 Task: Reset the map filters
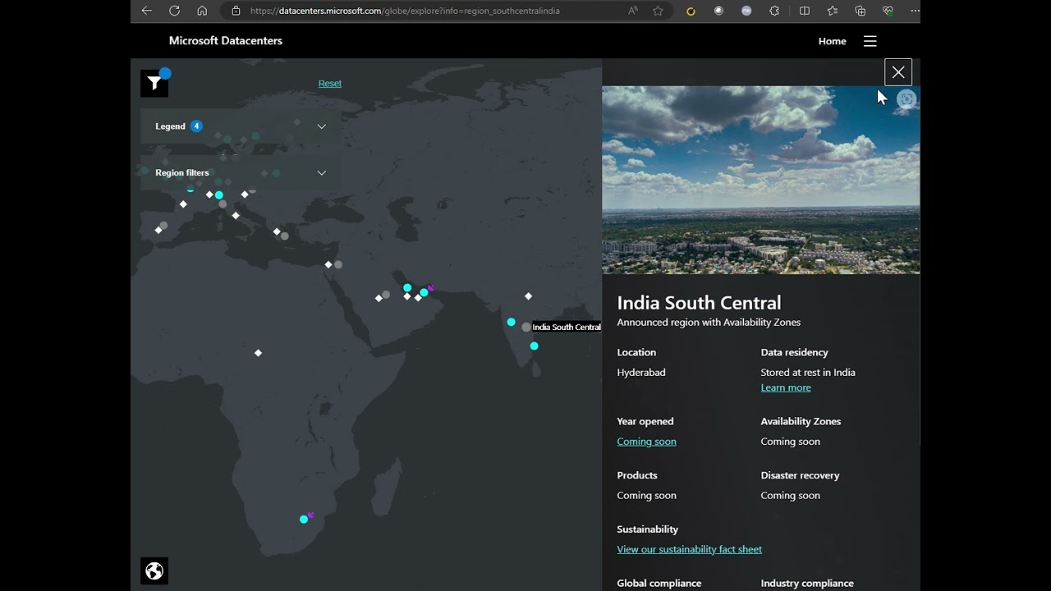tap(330, 83)
